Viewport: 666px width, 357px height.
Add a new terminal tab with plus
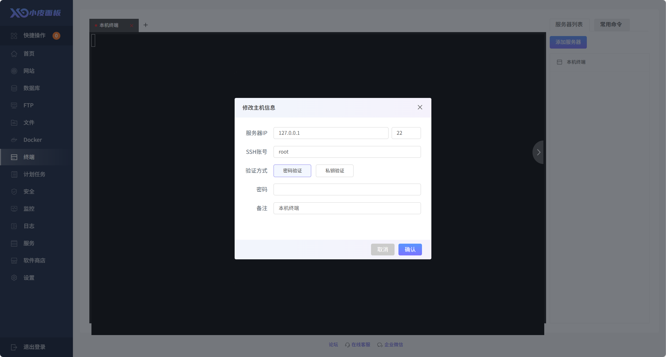(146, 25)
